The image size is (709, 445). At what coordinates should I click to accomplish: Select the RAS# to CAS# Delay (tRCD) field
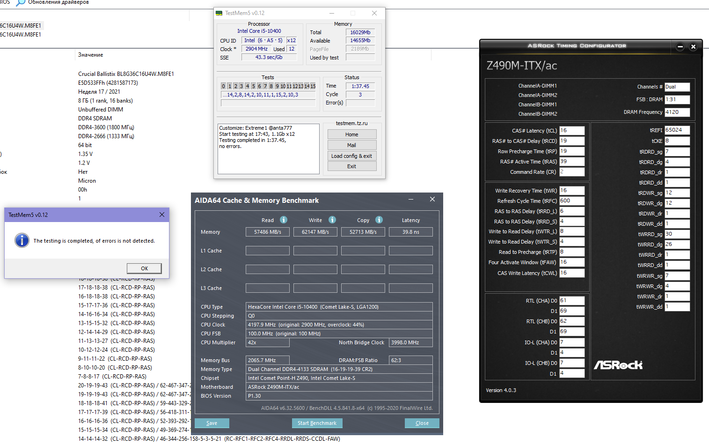pos(572,141)
